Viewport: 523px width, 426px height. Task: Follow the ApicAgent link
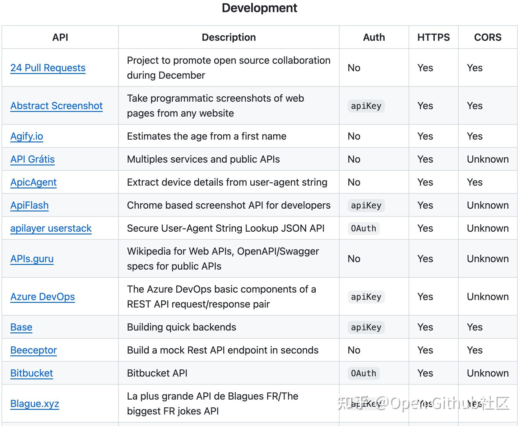point(34,182)
